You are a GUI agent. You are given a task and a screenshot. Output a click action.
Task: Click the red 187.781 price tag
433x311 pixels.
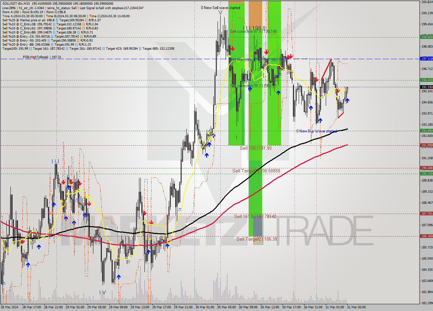click(x=426, y=213)
